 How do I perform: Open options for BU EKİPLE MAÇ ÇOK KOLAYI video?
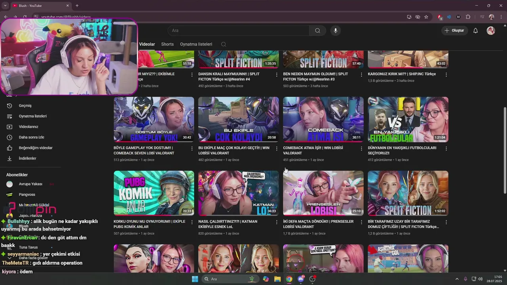click(x=277, y=148)
